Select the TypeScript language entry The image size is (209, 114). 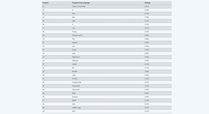click(76, 90)
